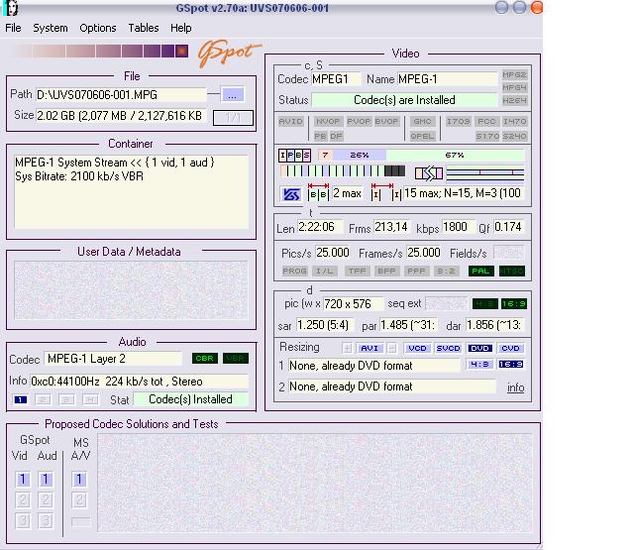This screenshot has width=634, height=550.
Task: Click the audio Codec MPEG-1 Layer 2 field
Action: [113, 359]
